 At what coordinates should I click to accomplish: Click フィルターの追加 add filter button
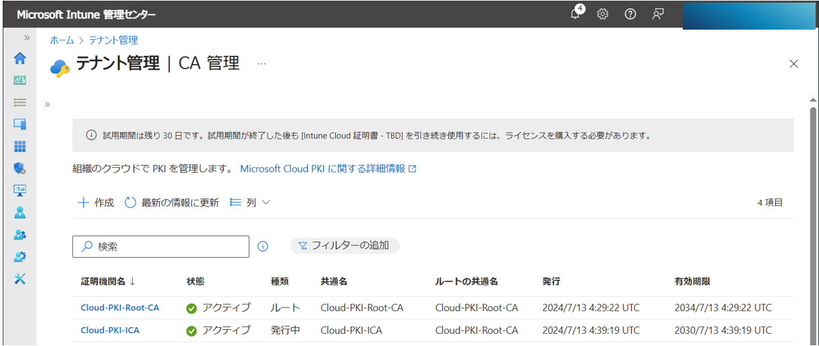[x=344, y=246]
